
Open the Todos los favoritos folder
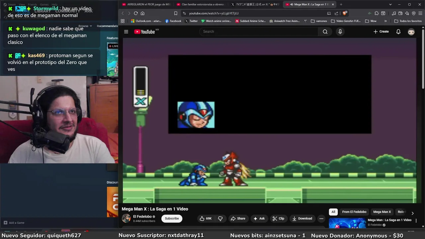click(408, 21)
